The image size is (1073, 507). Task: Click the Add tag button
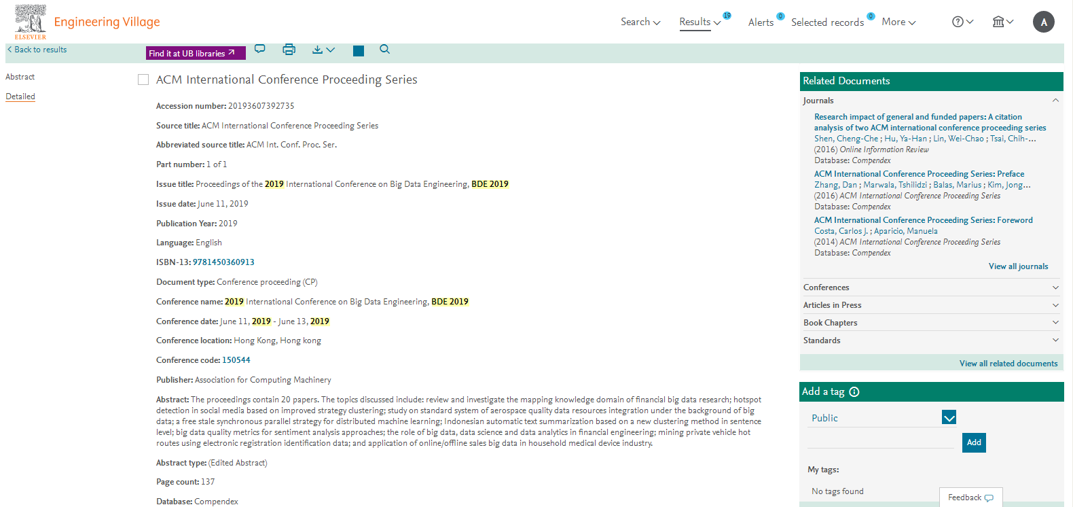[x=974, y=442]
